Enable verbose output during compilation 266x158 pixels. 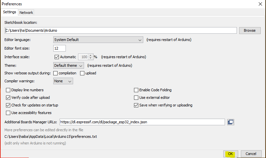click(56, 73)
